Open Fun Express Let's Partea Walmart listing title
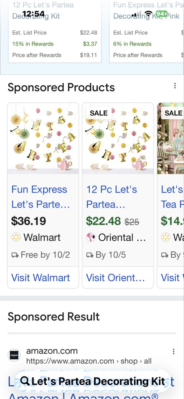This screenshot has height=399, width=184. (41, 197)
